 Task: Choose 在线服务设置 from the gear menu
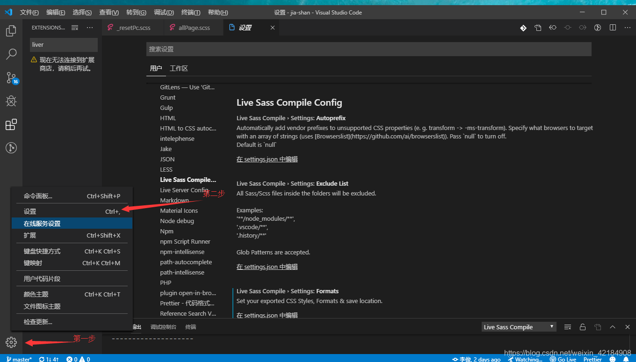tap(72, 224)
